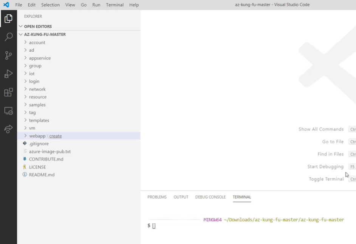The height and width of the screenshot is (244, 356).
Task: Click the Live Share icon
Action: 8,129
